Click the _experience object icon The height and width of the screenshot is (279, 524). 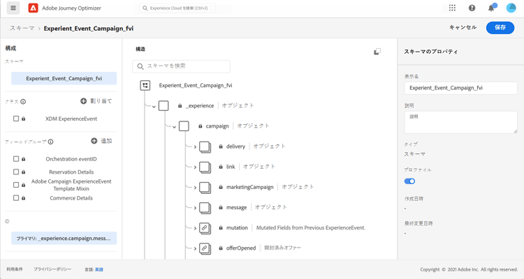click(163, 106)
